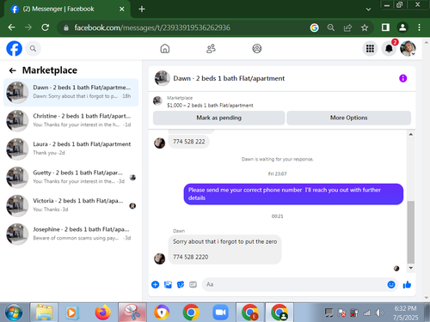The image size is (430, 322).
Task: Share this page icon
Action: 347,27
